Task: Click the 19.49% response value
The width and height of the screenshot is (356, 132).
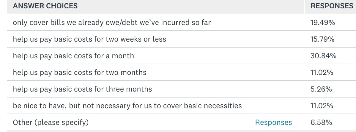Action: (x=322, y=23)
